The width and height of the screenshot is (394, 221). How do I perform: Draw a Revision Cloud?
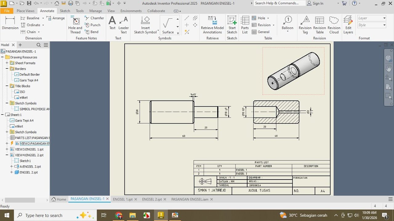pos(334,25)
